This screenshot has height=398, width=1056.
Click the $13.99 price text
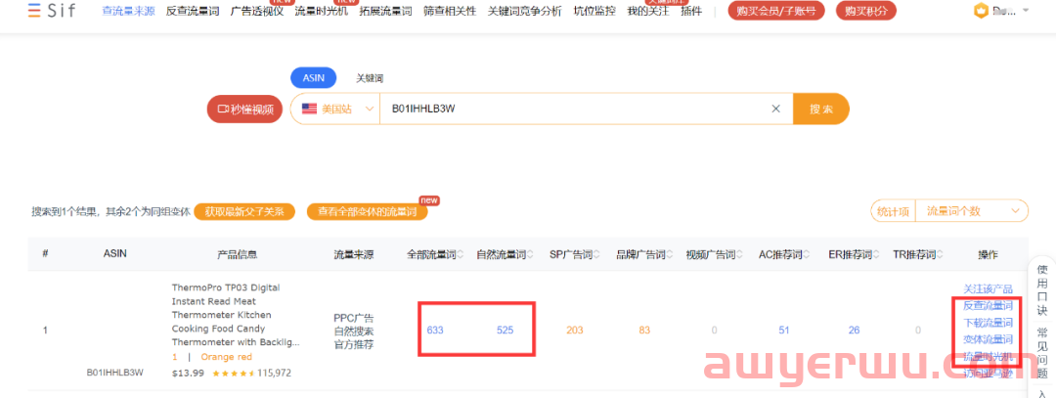pyautogui.click(x=188, y=373)
